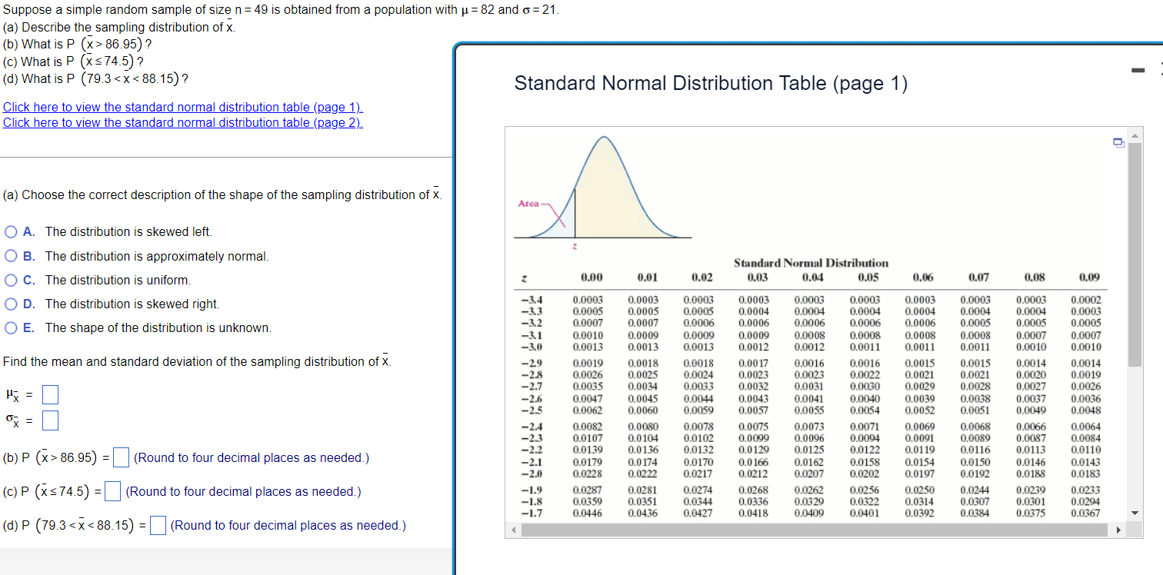Minimize the Standard Normal Distribution Table window
Screen dimensions: 1163x575
click(x=1138, y=69)
